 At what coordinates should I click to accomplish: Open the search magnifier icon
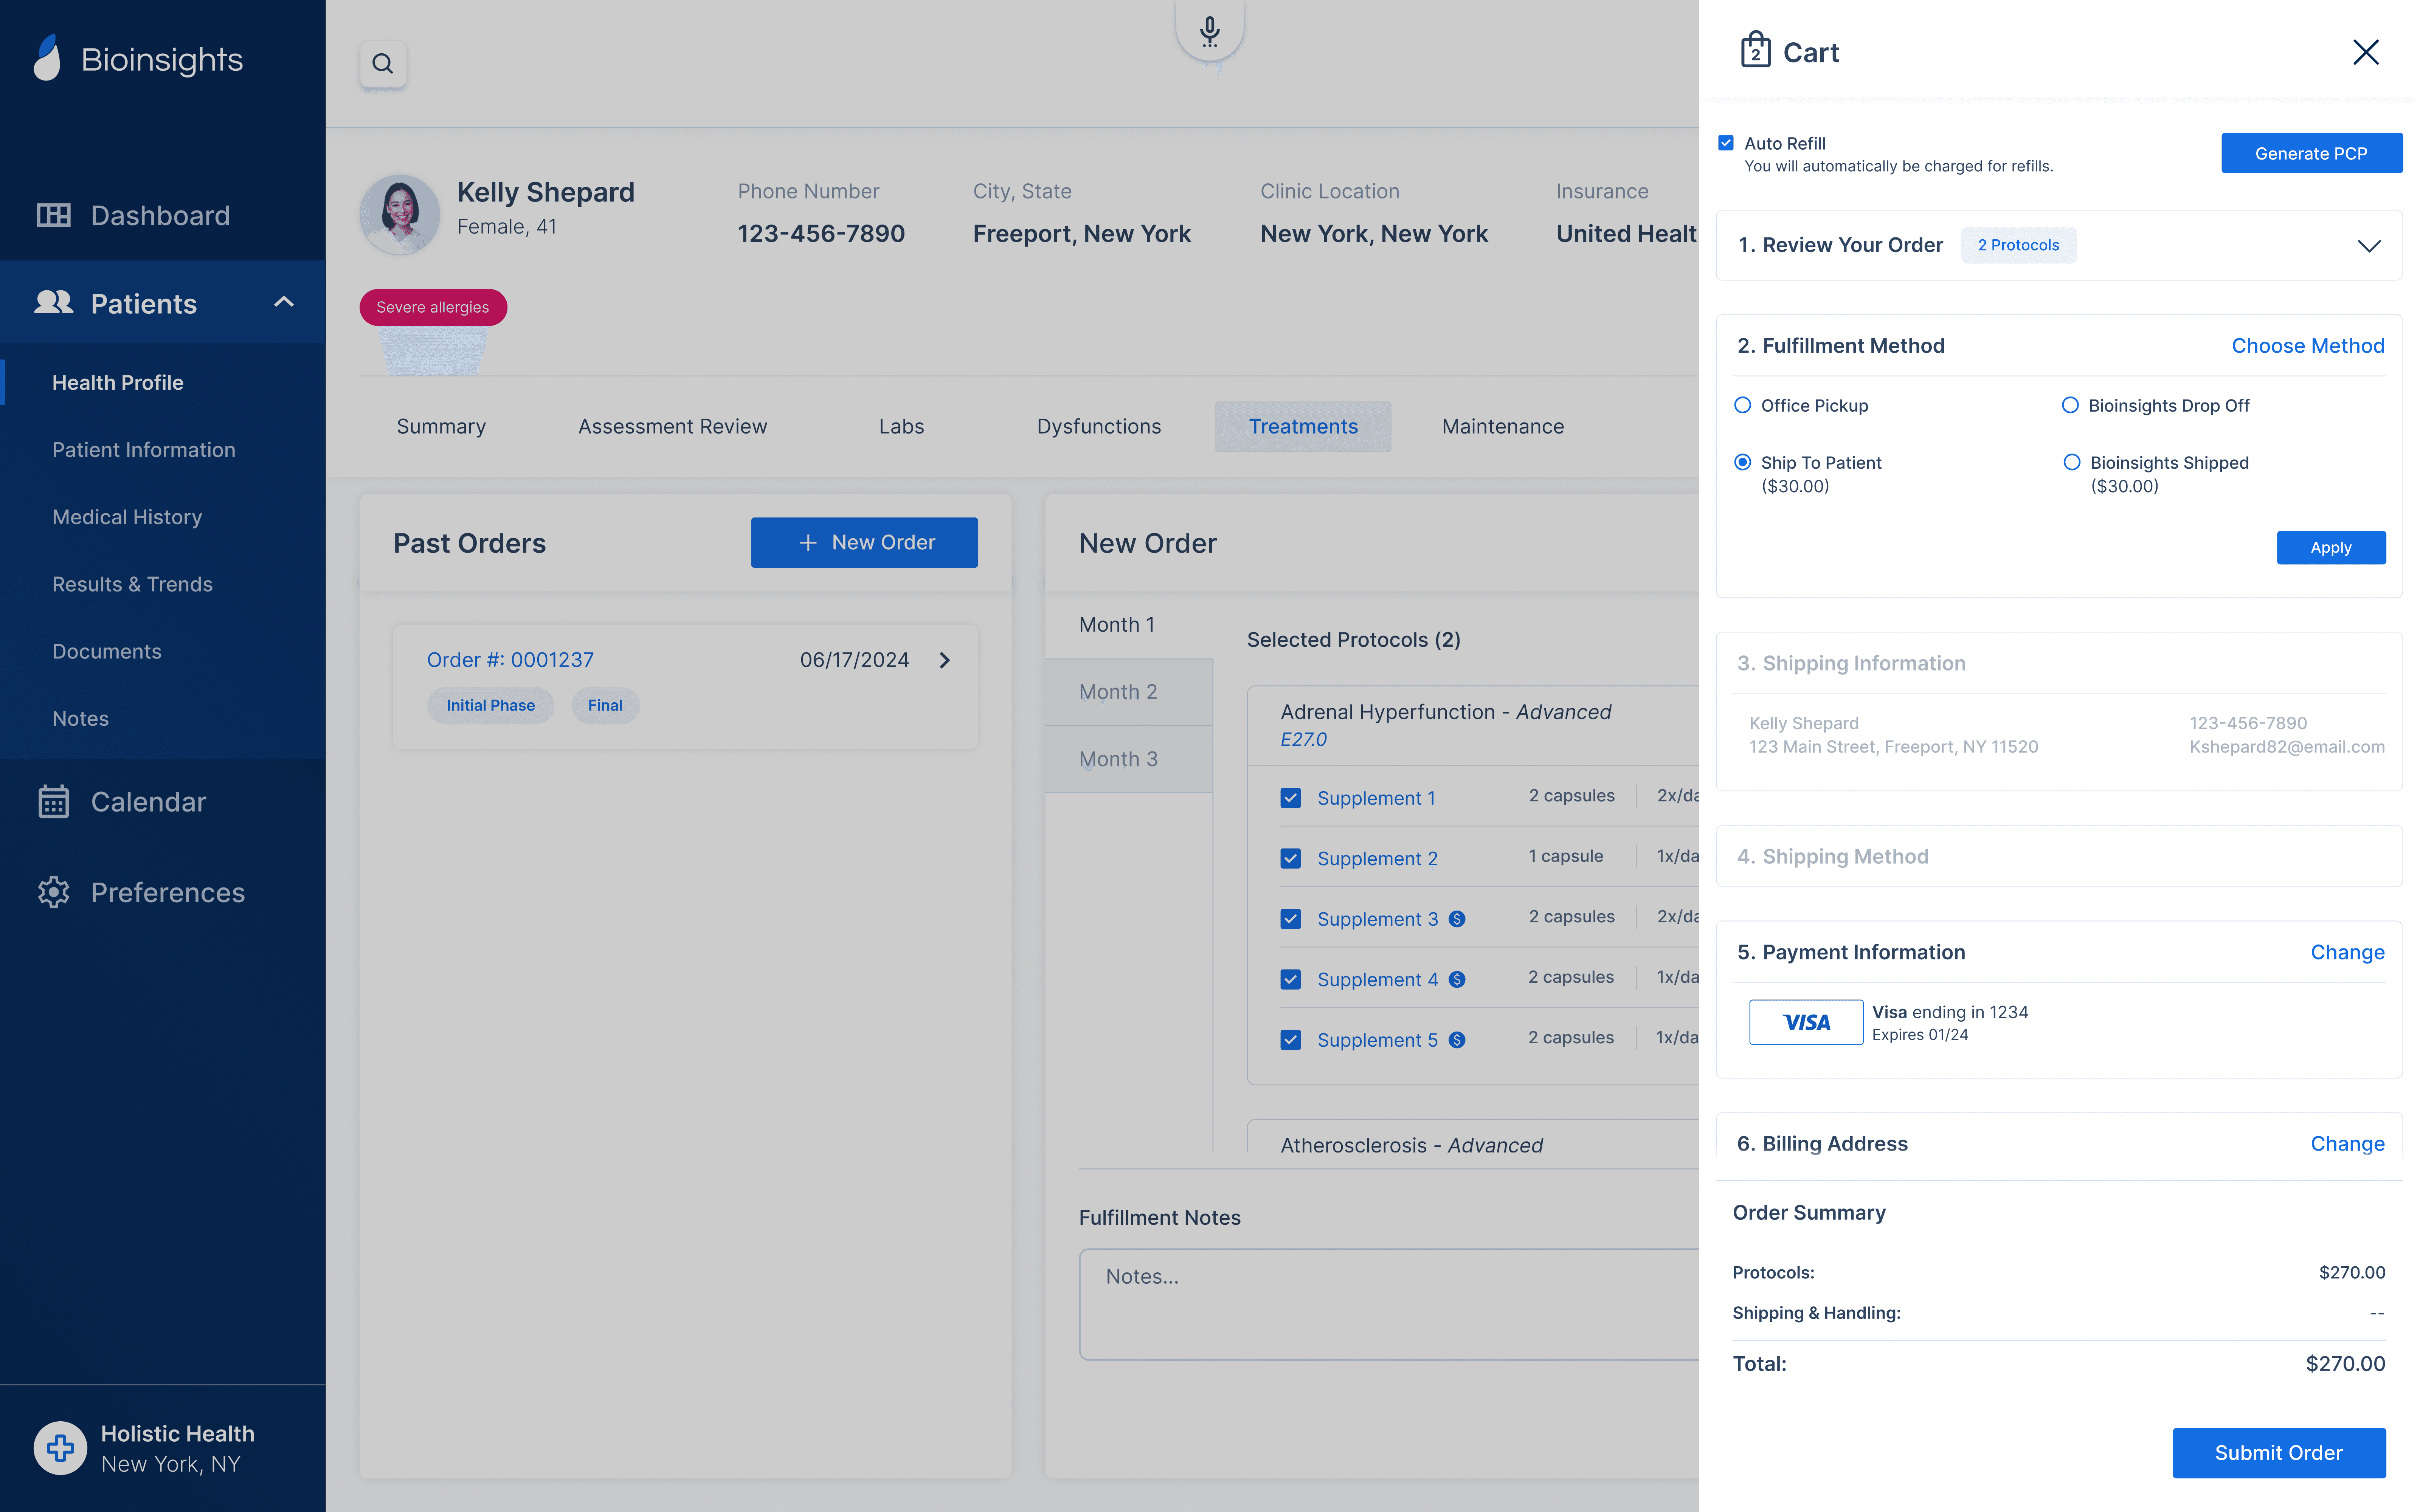pos(383,64)
